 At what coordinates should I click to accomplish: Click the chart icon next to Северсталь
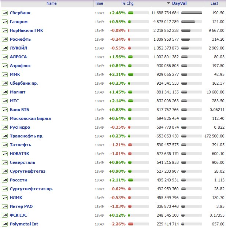[5, 162]
